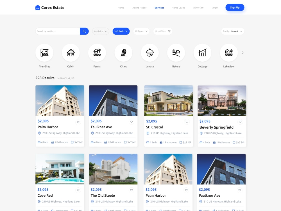The width and height of the screenshot is (281, 211).
Task: Focus the Search by location field
Action: pos(58,31)
